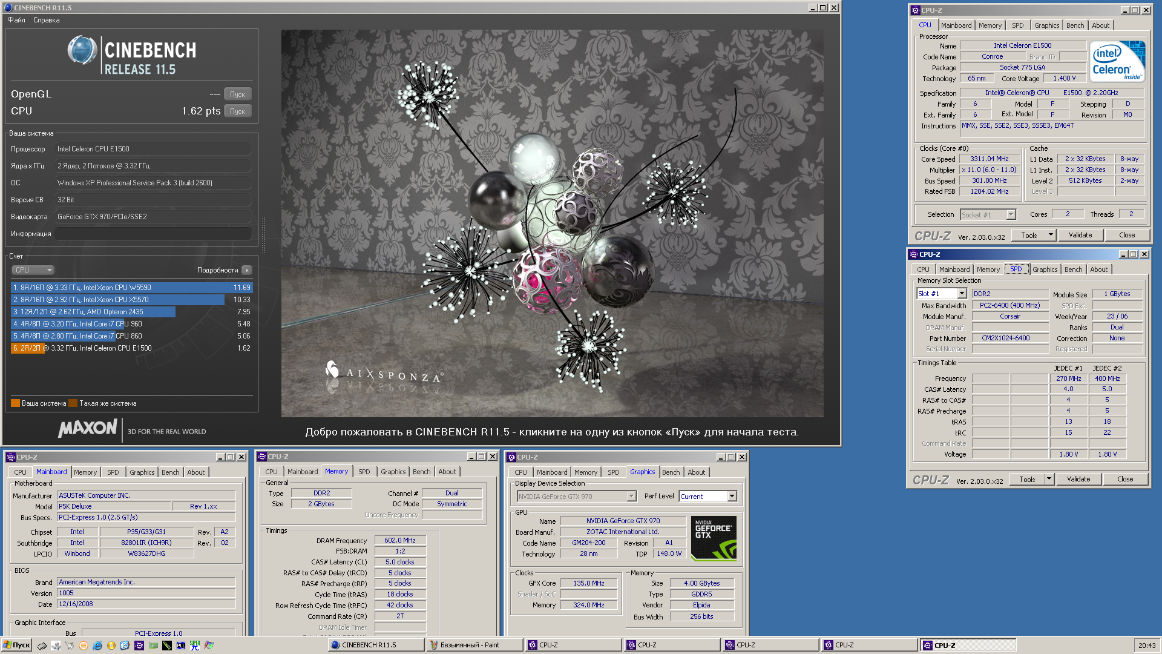Click the Core i7 CPU 960 ranking row
The width and height of the screenshot is (1162, 654).
131,324
